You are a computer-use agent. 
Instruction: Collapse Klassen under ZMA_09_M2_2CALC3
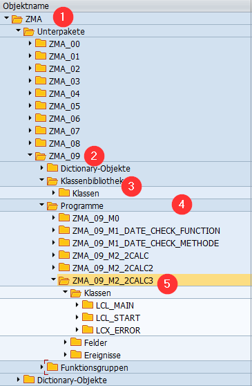tap(66, 292)
